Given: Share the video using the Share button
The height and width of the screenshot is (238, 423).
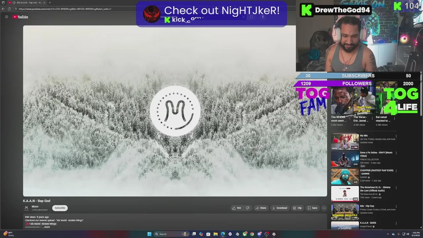Looking at the screenshot, I should point(261,208).
